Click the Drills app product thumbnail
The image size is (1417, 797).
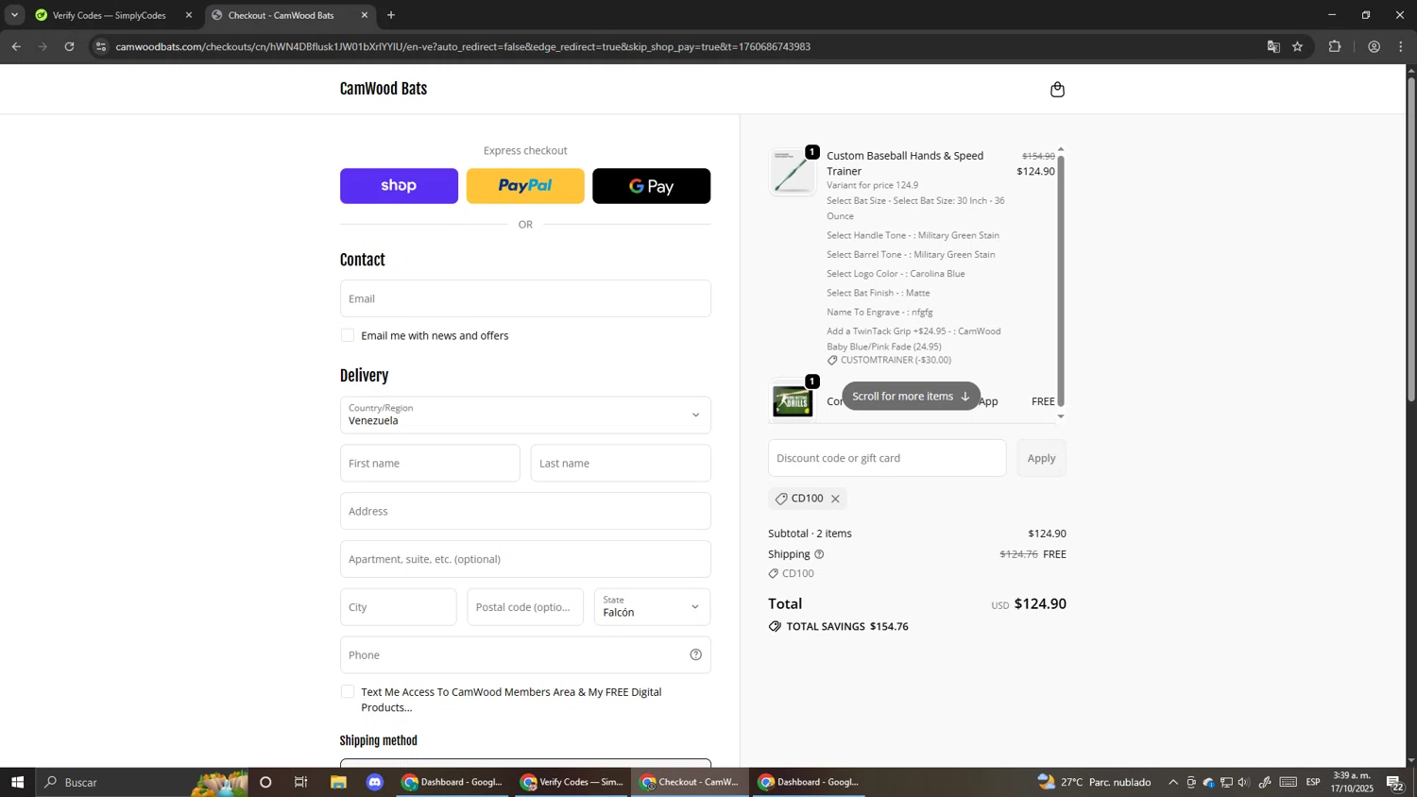793,400
